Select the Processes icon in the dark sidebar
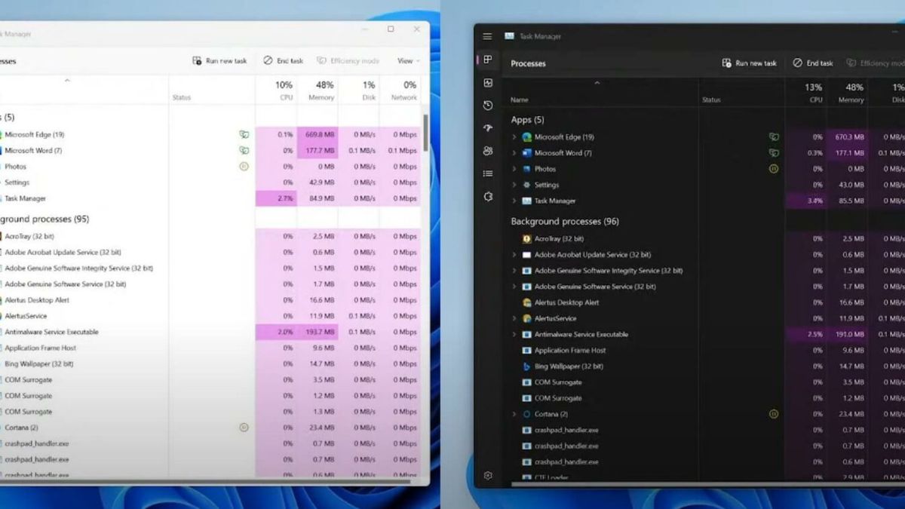 tap(488, 60)
